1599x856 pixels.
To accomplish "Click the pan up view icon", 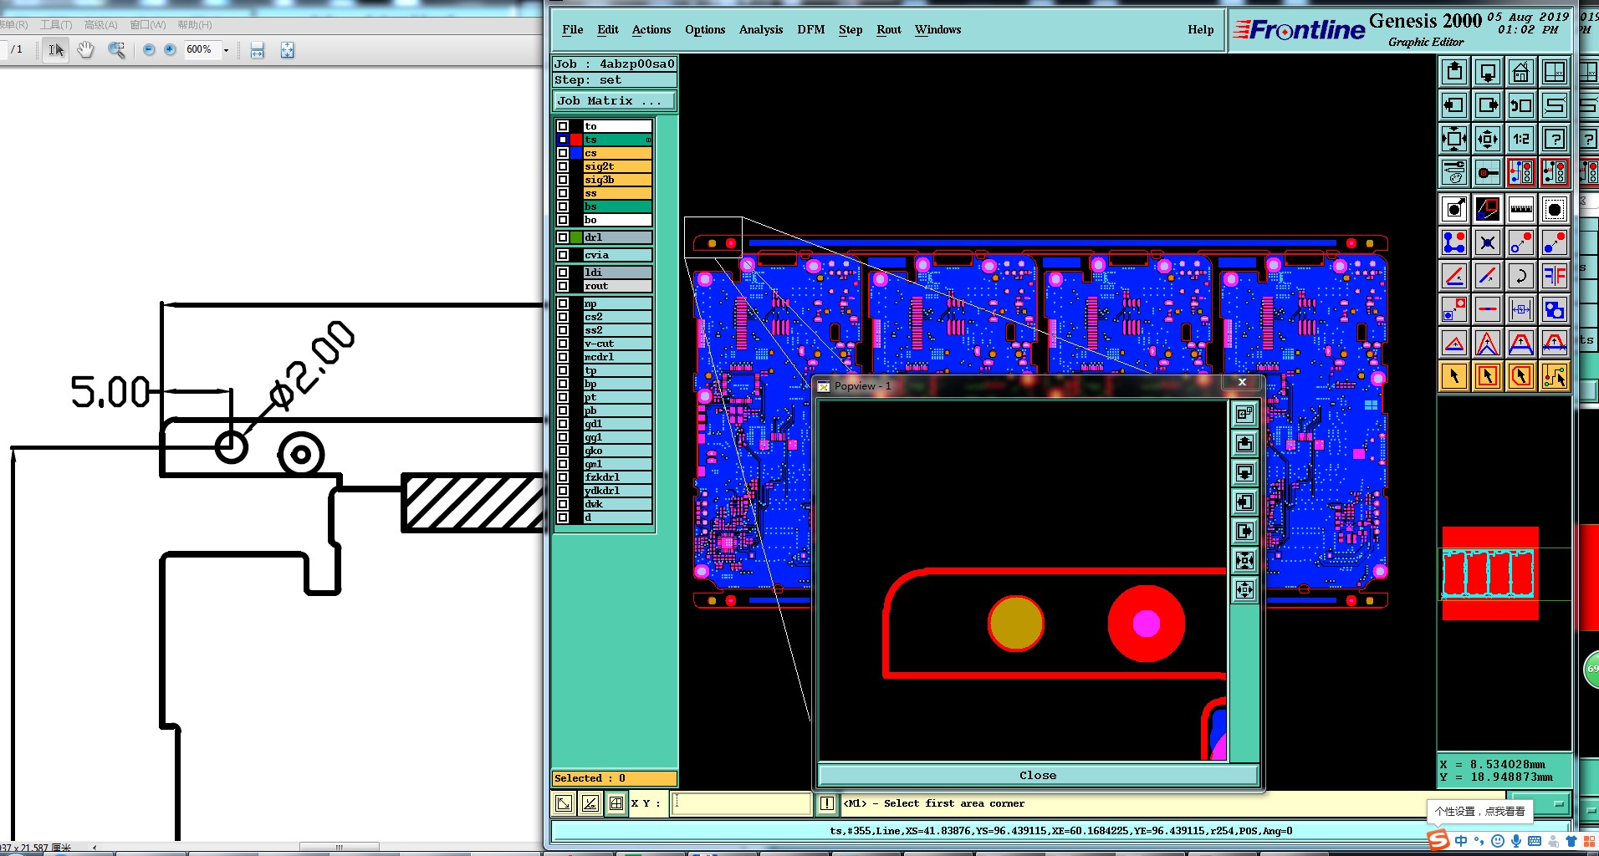I will pyautogui.click(x=1454, y=72).
